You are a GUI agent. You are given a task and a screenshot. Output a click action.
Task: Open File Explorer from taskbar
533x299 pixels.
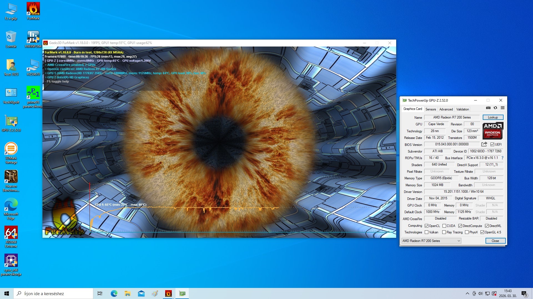click(127, 293)
